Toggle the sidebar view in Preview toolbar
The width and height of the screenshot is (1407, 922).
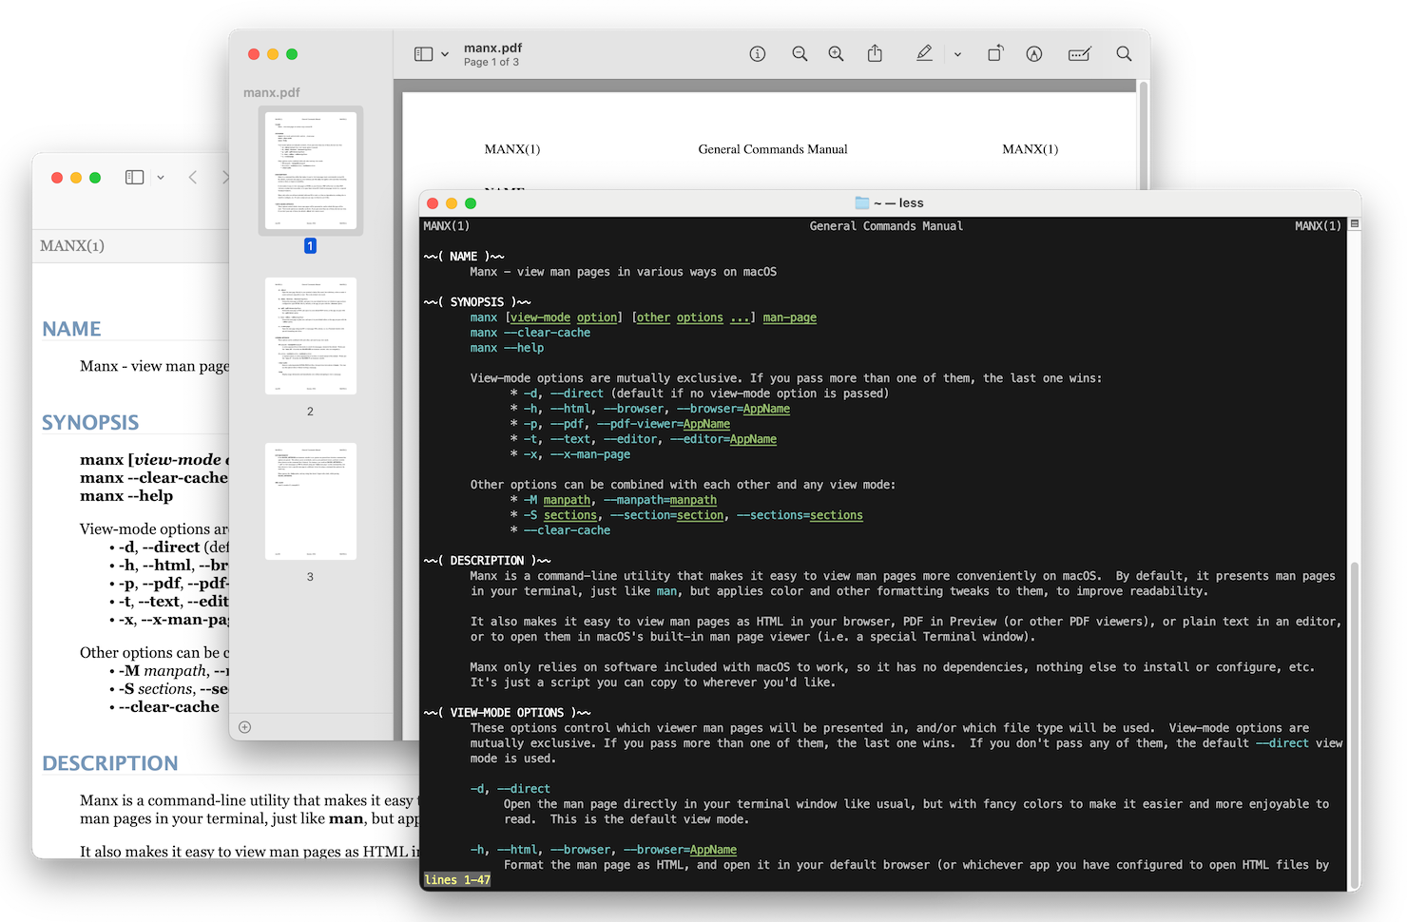(423, 54)
